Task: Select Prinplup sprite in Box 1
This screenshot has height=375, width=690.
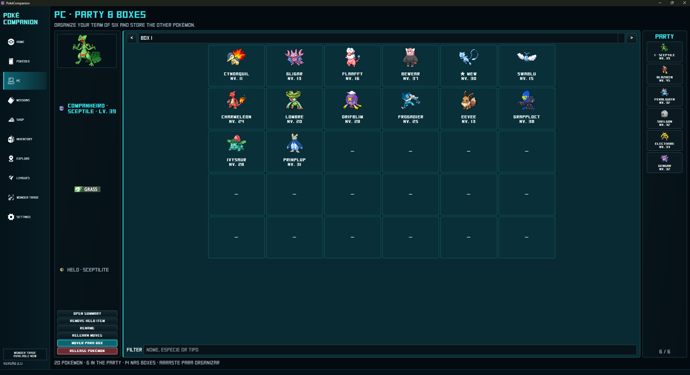Action: point(294,143)
